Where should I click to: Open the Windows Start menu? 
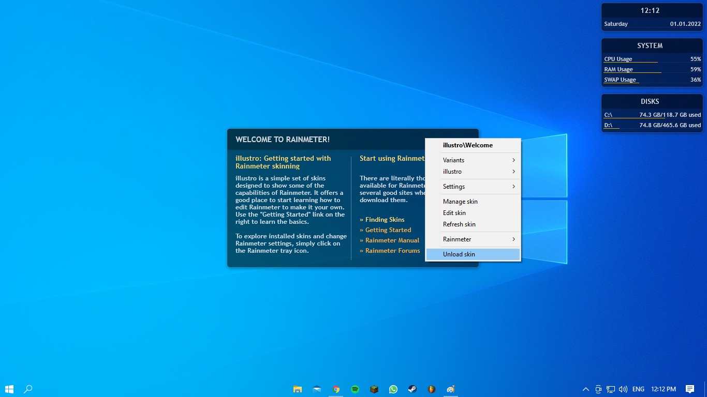click(9, 389)
